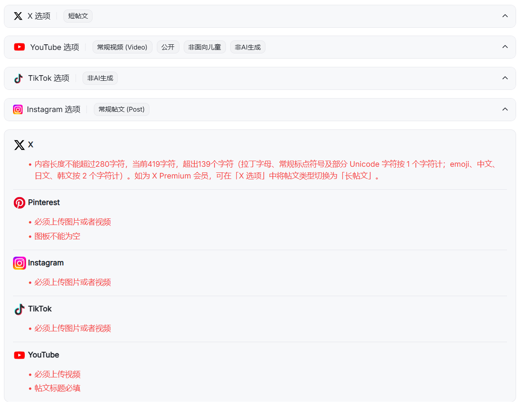This screenshot has width=520, height=403.
Task: Click 必须上传图片或者视频 under Pinterest
Action: pos(73,222)
